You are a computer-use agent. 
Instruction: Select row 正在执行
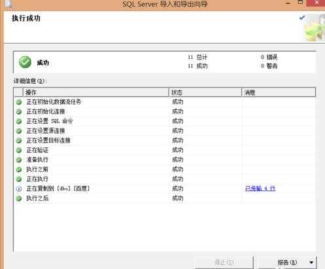[165, 179]
